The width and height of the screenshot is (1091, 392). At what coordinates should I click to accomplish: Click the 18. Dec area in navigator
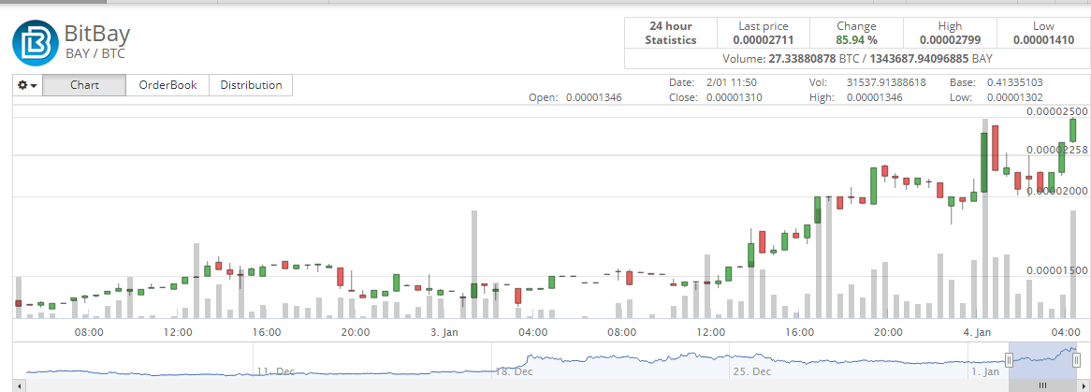pyautogui.click(x=516, y=371)
